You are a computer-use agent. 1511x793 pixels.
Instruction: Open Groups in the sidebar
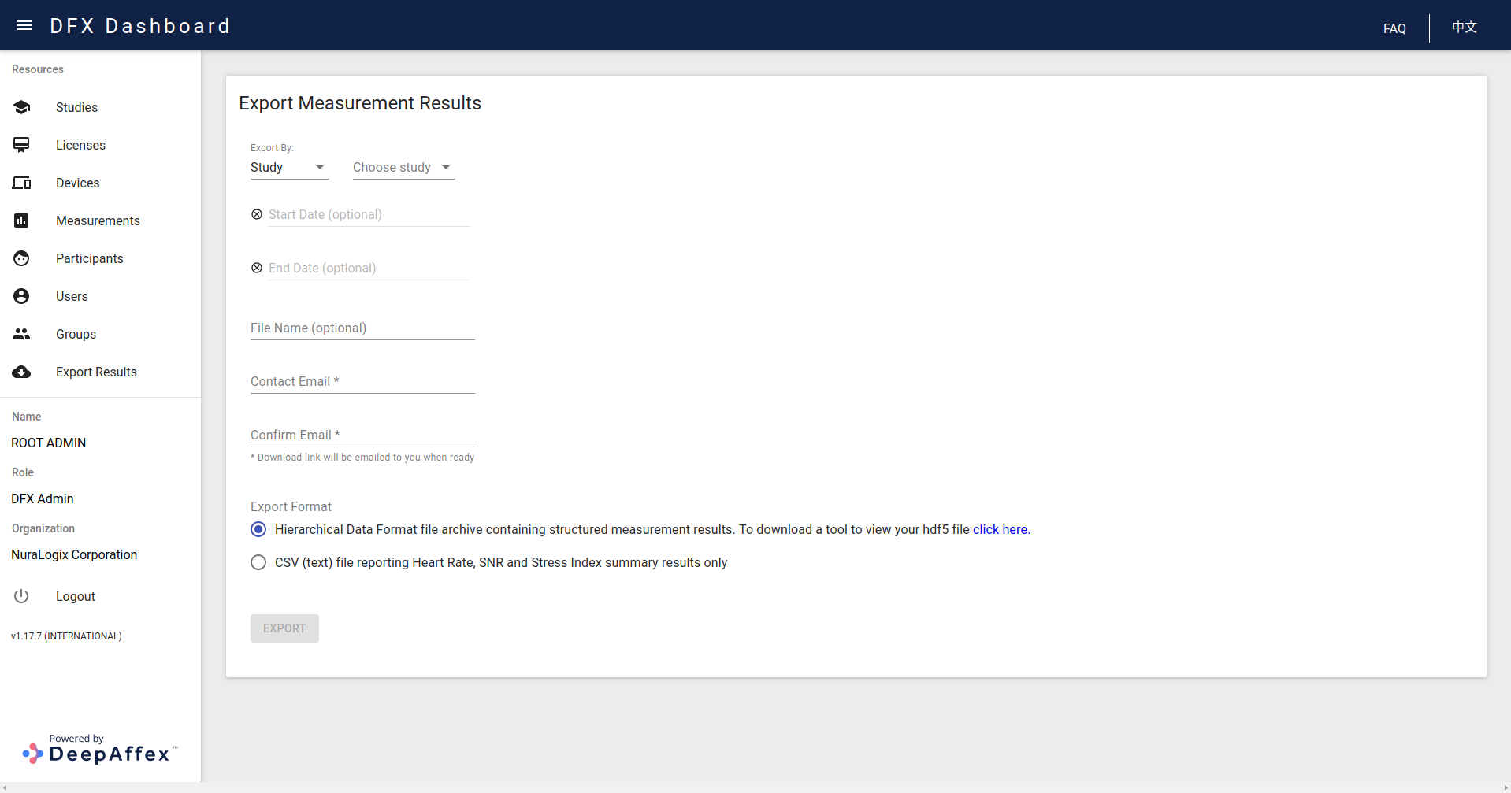(76, 334)
